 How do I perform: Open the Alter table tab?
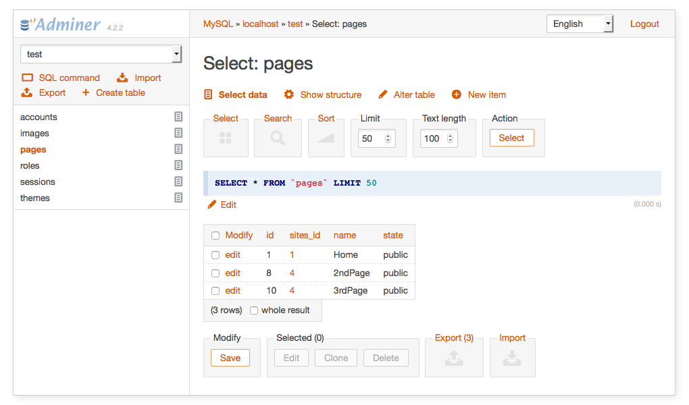(x=407, y=94)
